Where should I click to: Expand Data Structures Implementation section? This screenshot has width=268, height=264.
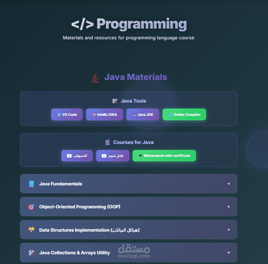click(128, 230)
